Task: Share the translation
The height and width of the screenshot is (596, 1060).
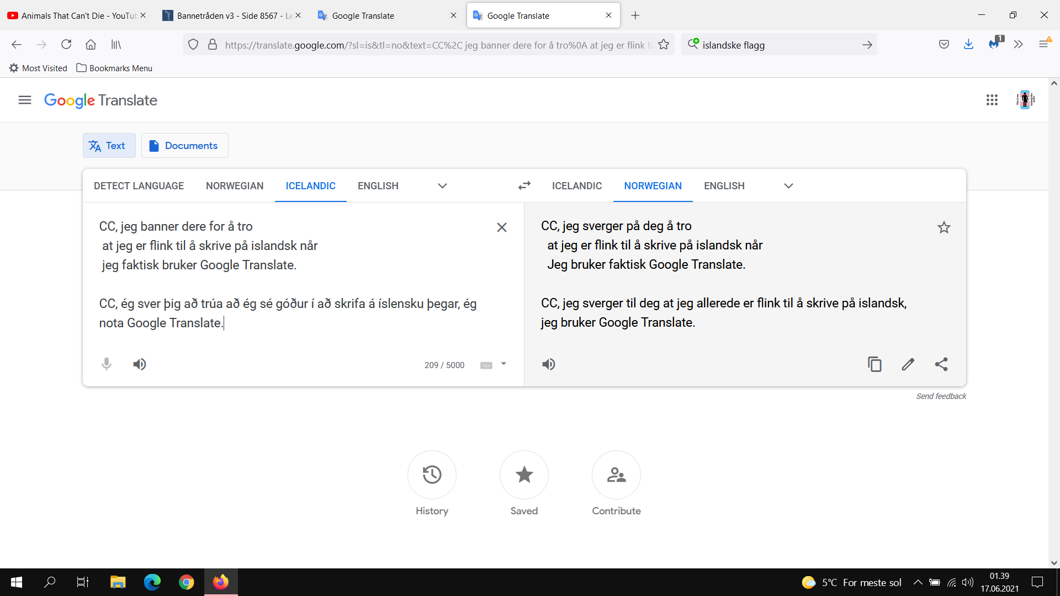Action: pyautogui.click(x=941, y=364)
